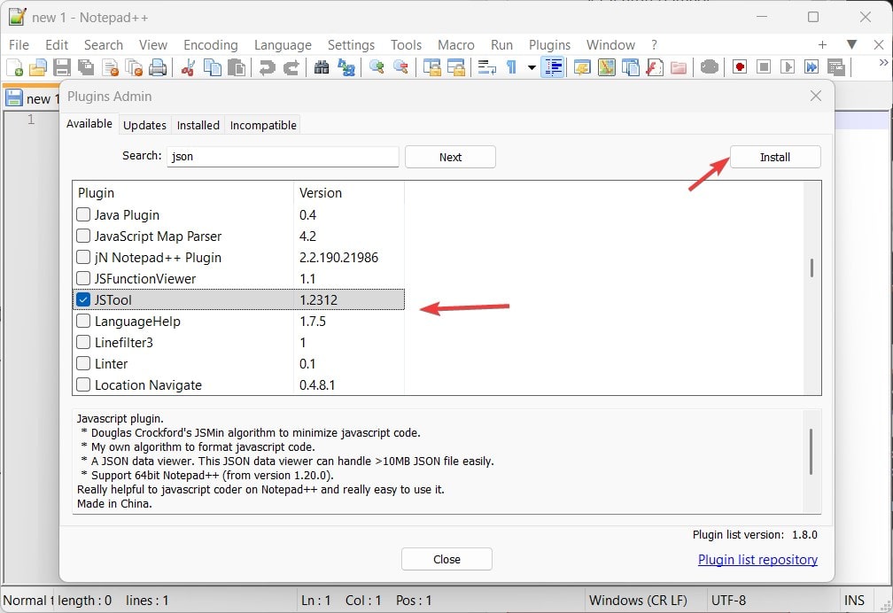Switch to the Installed tab

click(198, 125)
